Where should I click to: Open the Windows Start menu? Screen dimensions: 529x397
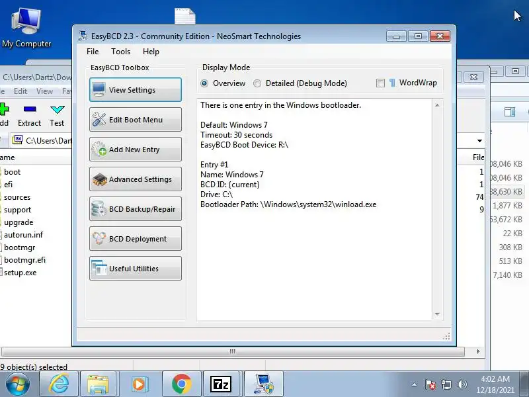(18, 384)
